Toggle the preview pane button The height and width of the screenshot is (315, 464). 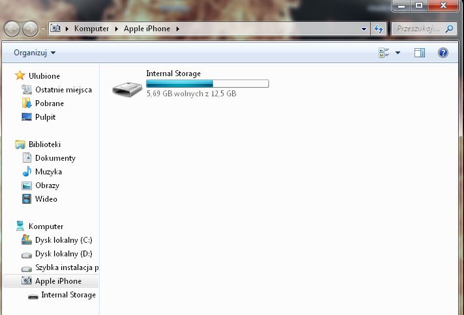(419, 53)
